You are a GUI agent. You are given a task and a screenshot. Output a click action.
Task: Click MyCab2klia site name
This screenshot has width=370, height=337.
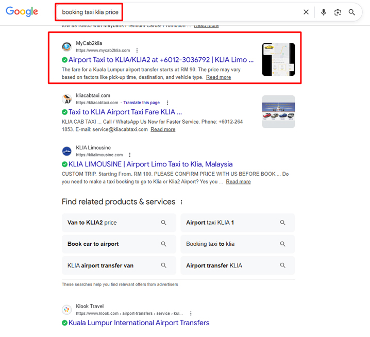[x=89, y=43]
